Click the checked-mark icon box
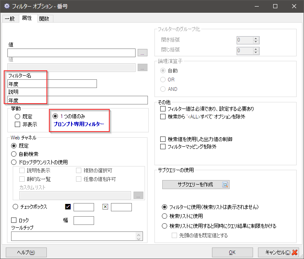This screenshot has width=304, height=259. coord(68,207)
